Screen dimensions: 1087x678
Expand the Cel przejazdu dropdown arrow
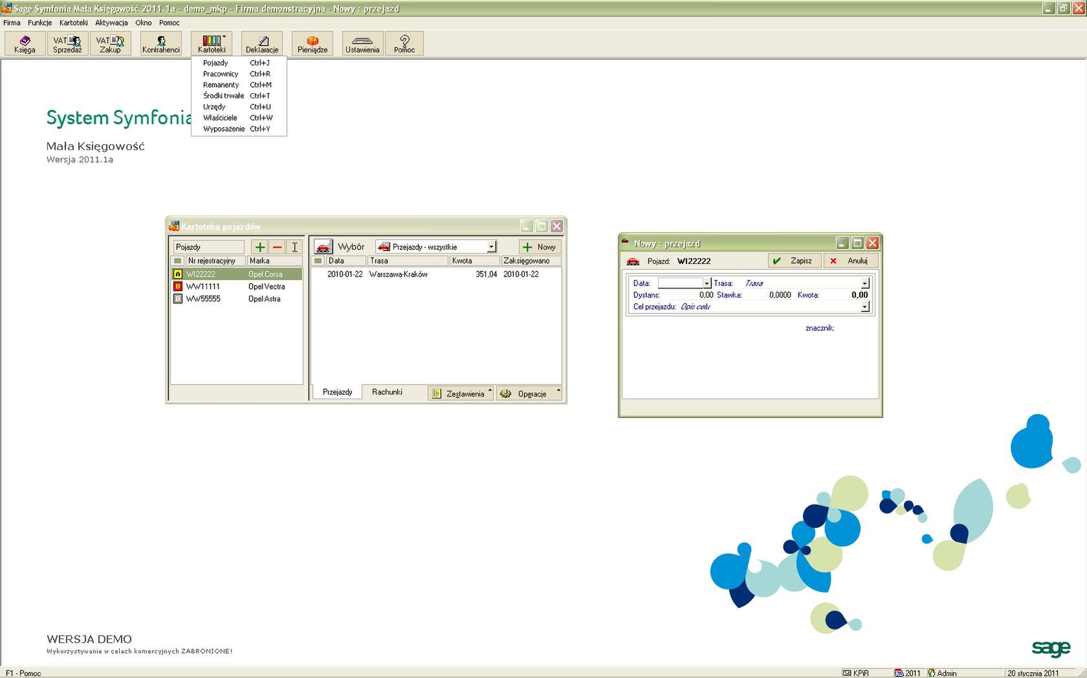[864, 307]
